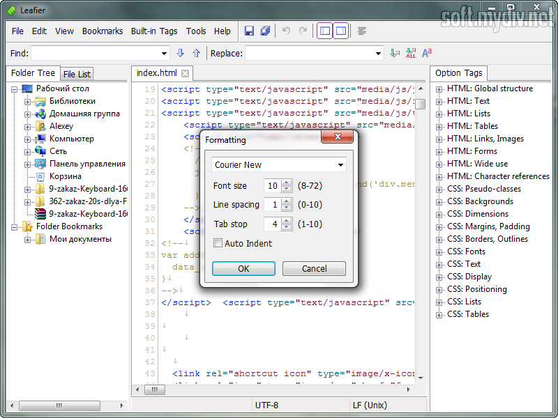Close the index.html tab with its X

pyautogui.click(x=185, y=73)
